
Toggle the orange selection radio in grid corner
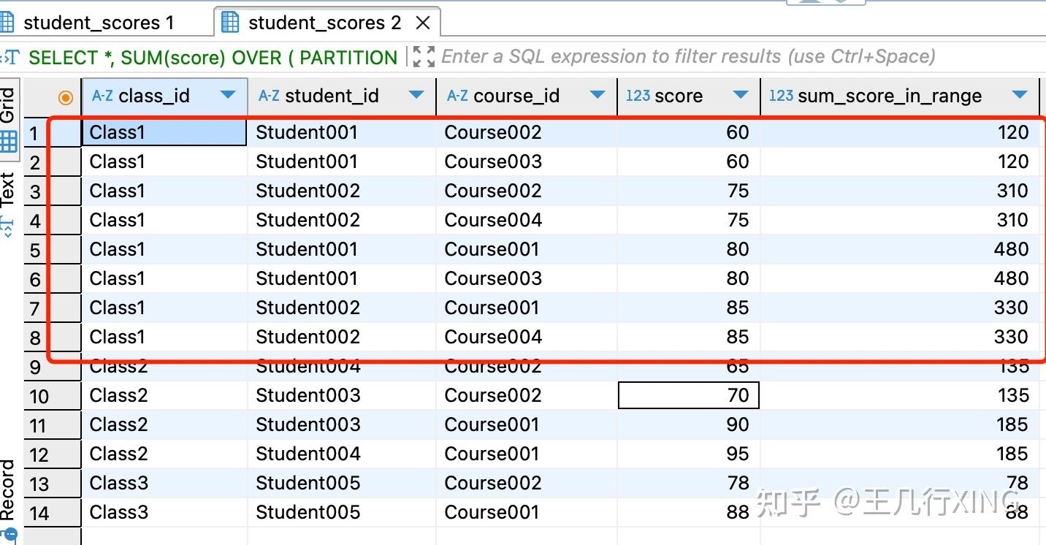click(x=65, y=96)
